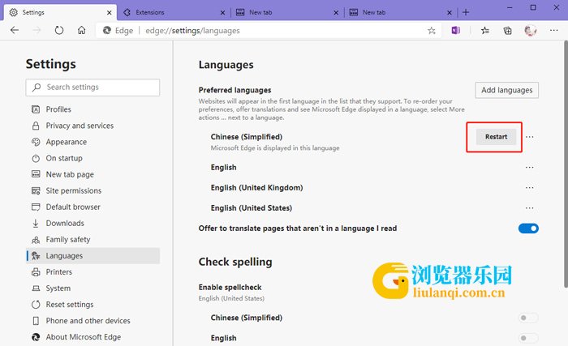Viewport: 568px width, 346px height.
Task: Click the edge://settings/languages address bar
Action: (269, 31)
